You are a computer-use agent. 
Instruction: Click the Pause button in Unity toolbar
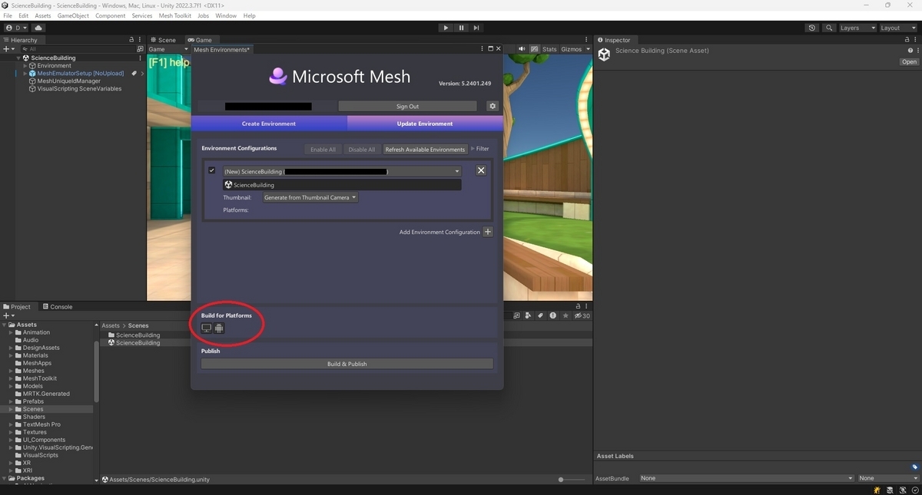(x=461, y=28)
